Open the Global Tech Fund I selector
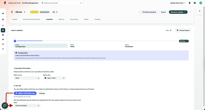Image resolution: width=205 pixels, height=110 pixels. tap(178, 3)
